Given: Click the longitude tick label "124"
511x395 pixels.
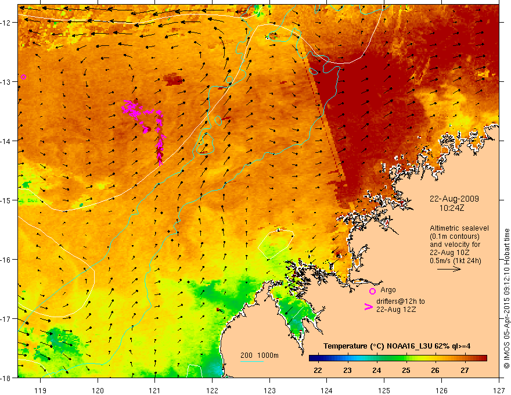Looking at the screenshot, I should [327, 390].
